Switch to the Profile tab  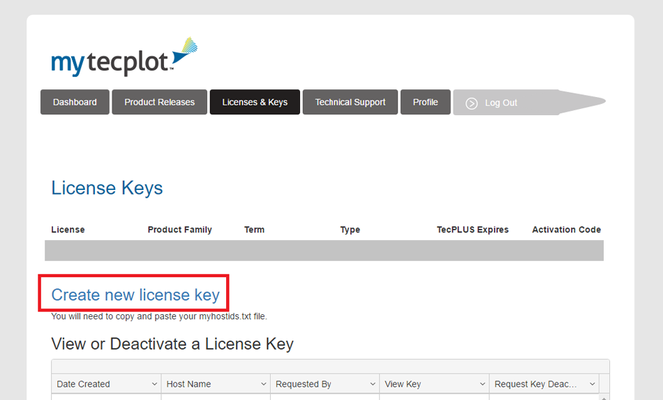click(426, 102)
